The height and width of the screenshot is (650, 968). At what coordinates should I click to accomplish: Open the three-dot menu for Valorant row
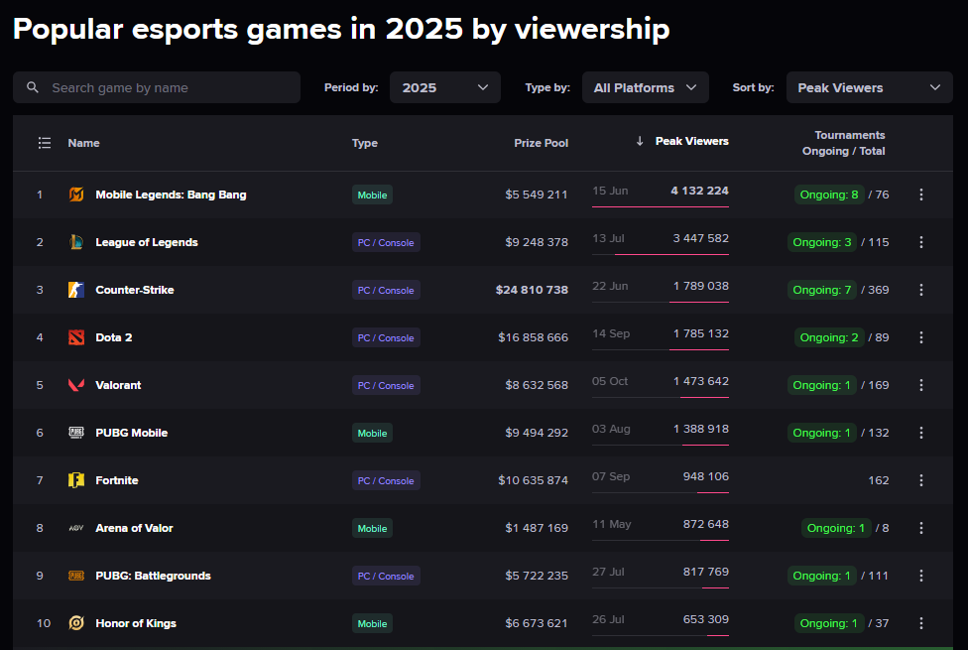[x=921, y=385]
